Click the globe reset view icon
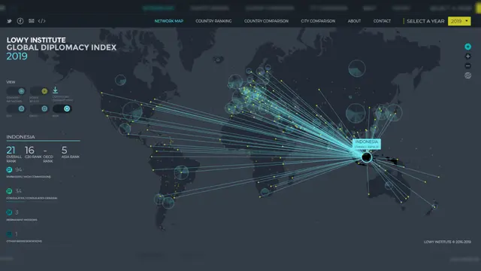Screen dimensions: 481x271 pos(467,75)
